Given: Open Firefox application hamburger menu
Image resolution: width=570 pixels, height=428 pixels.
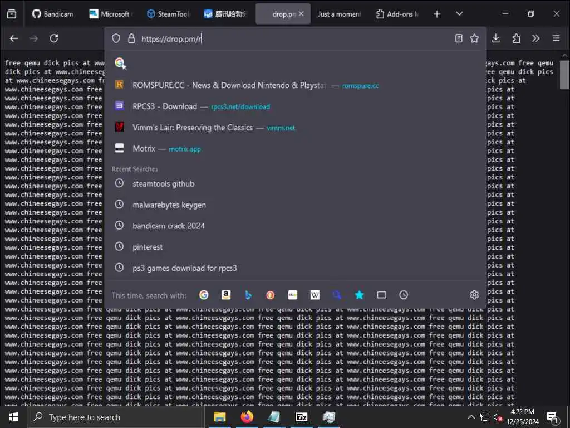Looking at the screenshot, I should point(556,38).
